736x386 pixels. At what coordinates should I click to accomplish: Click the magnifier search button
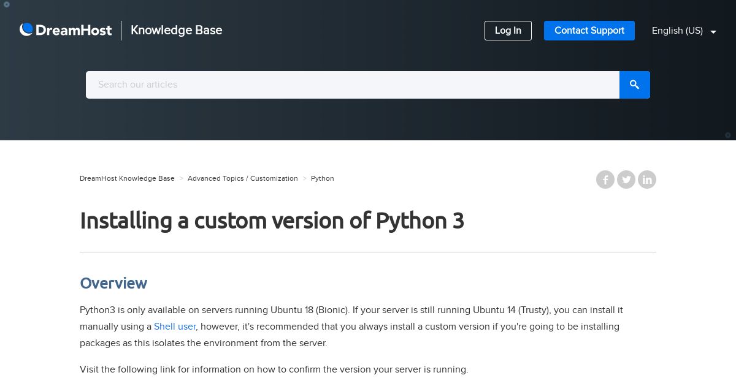click(635, 85)
